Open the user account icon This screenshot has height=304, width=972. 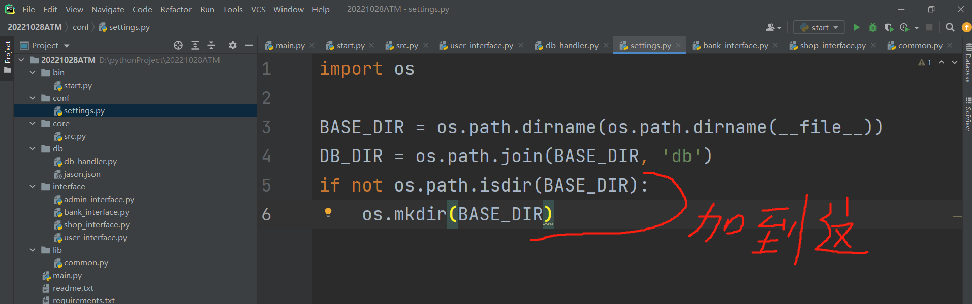coord(773,27)
